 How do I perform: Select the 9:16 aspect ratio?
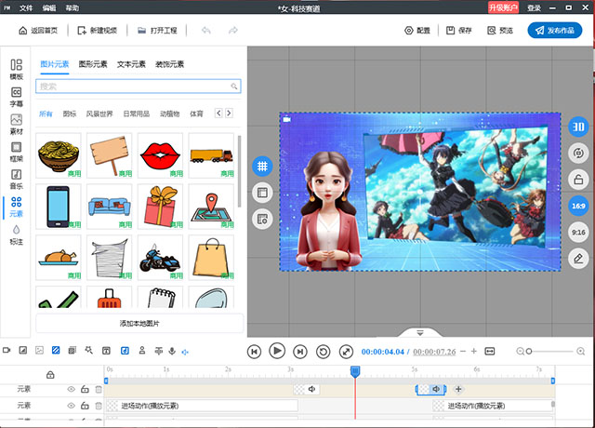(577, 232)
